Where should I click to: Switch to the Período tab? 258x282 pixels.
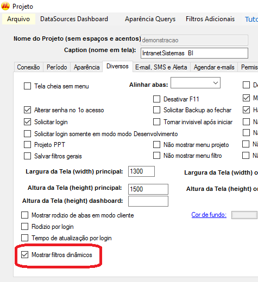(x=57, y=67)
